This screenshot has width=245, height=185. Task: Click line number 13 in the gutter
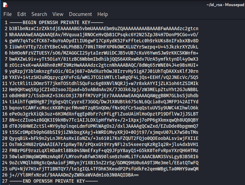(5, 96)
